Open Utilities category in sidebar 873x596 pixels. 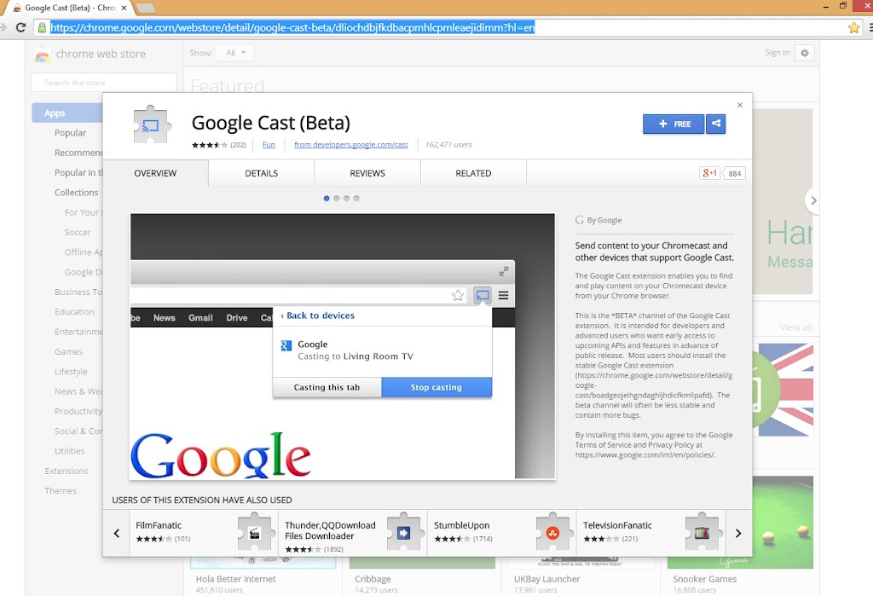click(70, 451)
